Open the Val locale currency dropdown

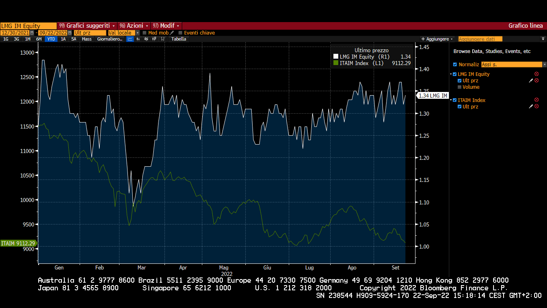(138, 33)
